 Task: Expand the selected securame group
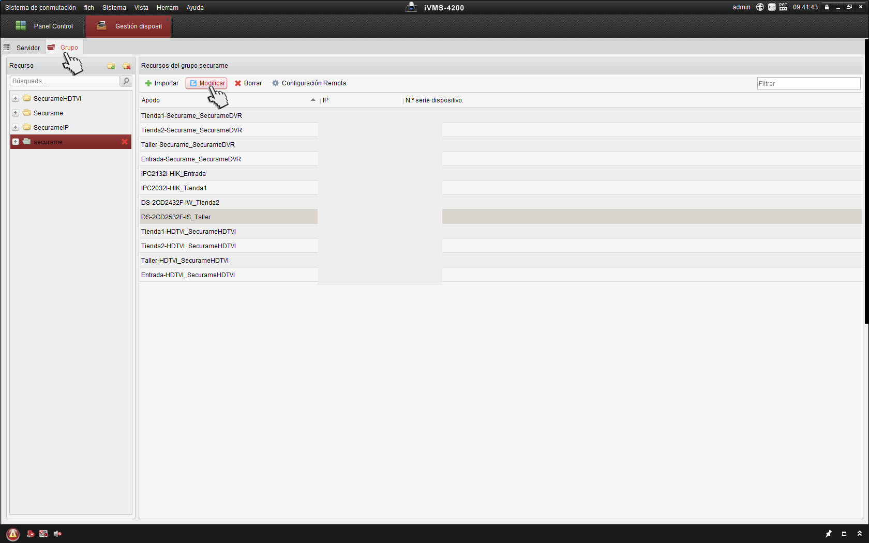[x=16, y=142]
